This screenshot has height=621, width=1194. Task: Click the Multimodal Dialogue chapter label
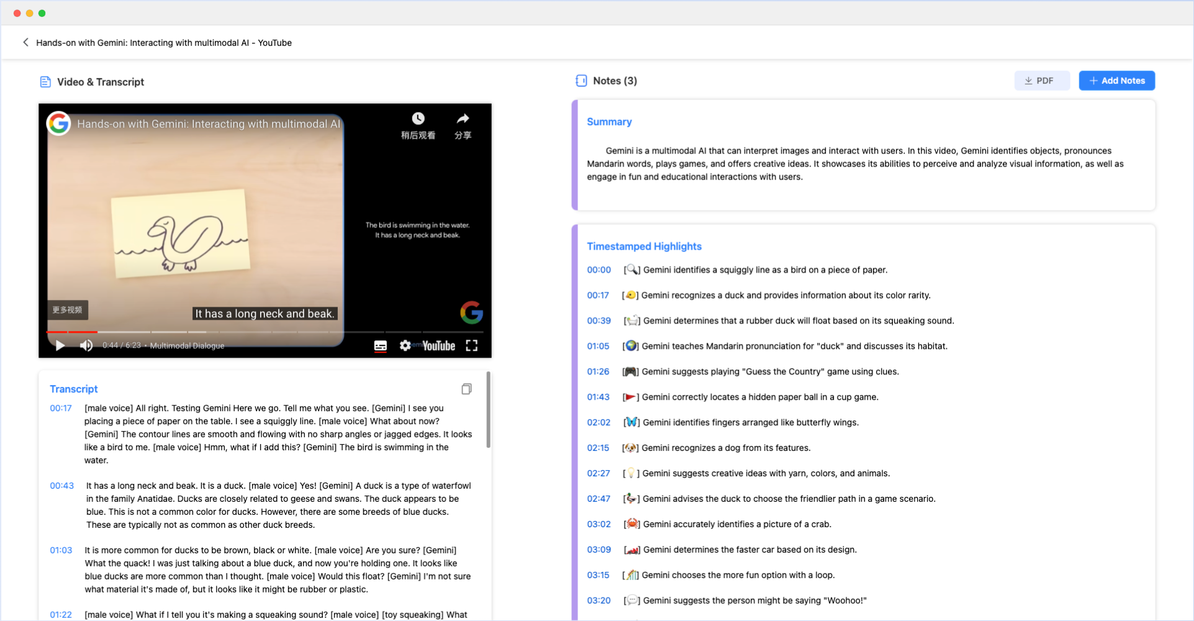[x=187, y=346]
